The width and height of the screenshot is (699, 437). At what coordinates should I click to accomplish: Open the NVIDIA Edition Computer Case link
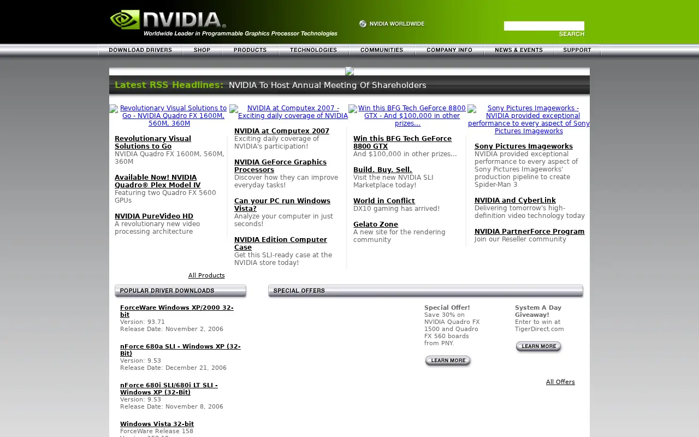281,244
